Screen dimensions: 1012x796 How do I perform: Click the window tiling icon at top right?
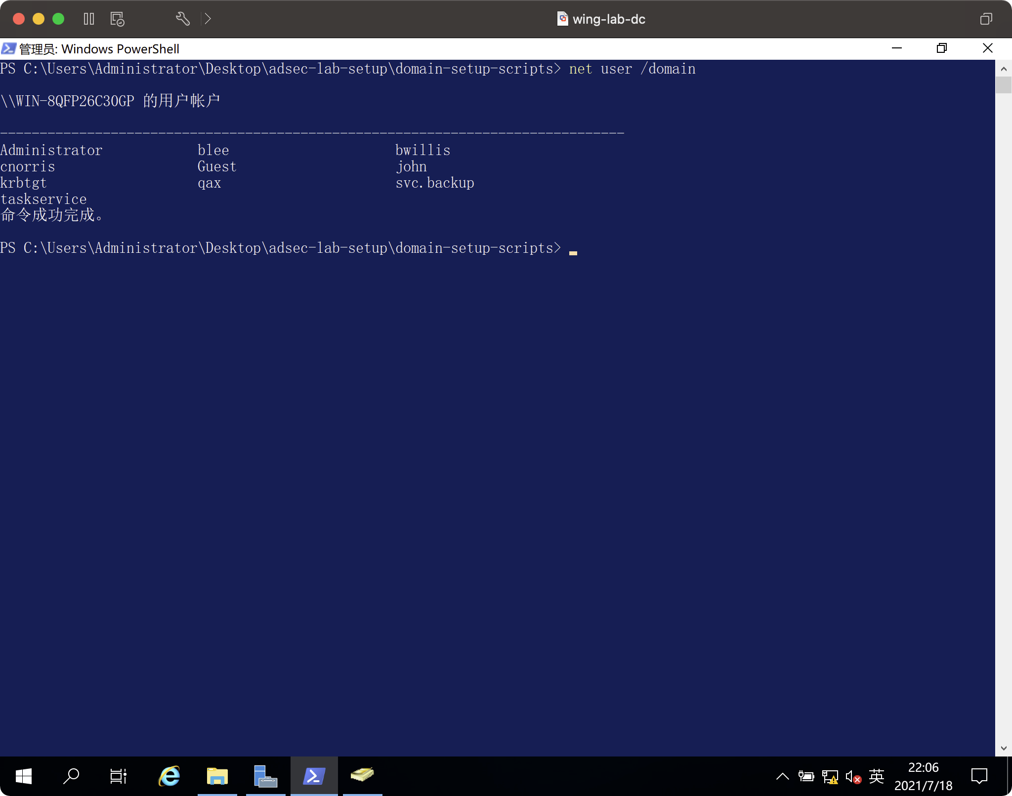986,19
